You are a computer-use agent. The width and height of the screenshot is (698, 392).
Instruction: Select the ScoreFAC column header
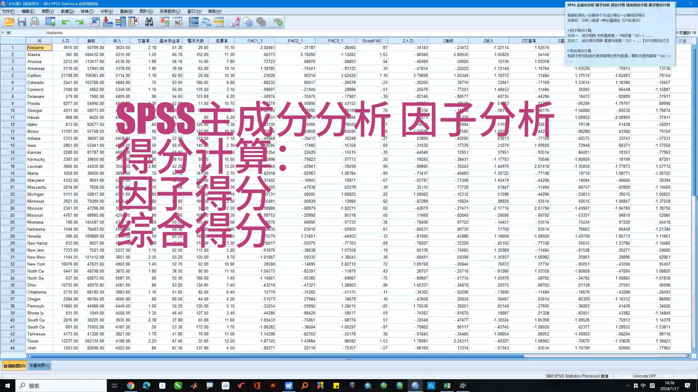(372, 41)
